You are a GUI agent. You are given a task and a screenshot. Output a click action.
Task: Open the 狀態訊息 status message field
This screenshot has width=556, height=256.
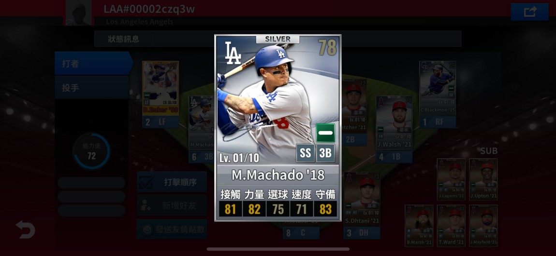[x=278, y=39]
